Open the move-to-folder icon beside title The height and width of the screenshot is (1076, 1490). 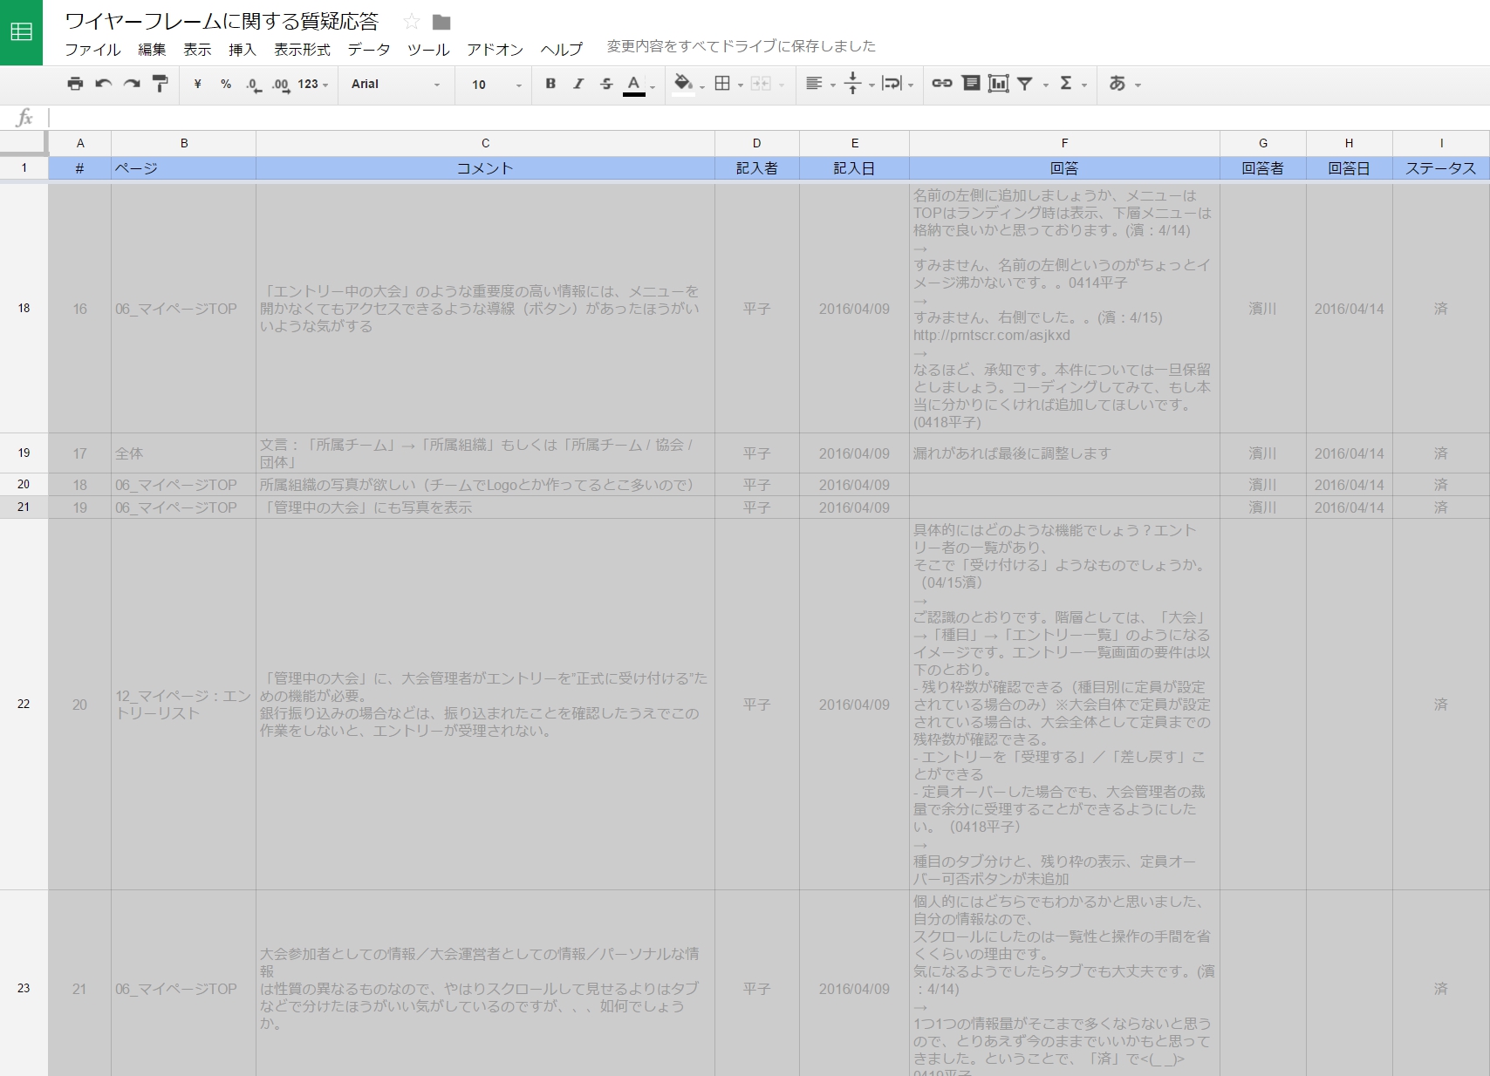tap(441, 22)
